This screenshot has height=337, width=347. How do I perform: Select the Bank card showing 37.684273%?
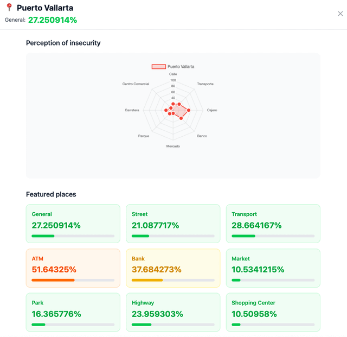[173, 268]
